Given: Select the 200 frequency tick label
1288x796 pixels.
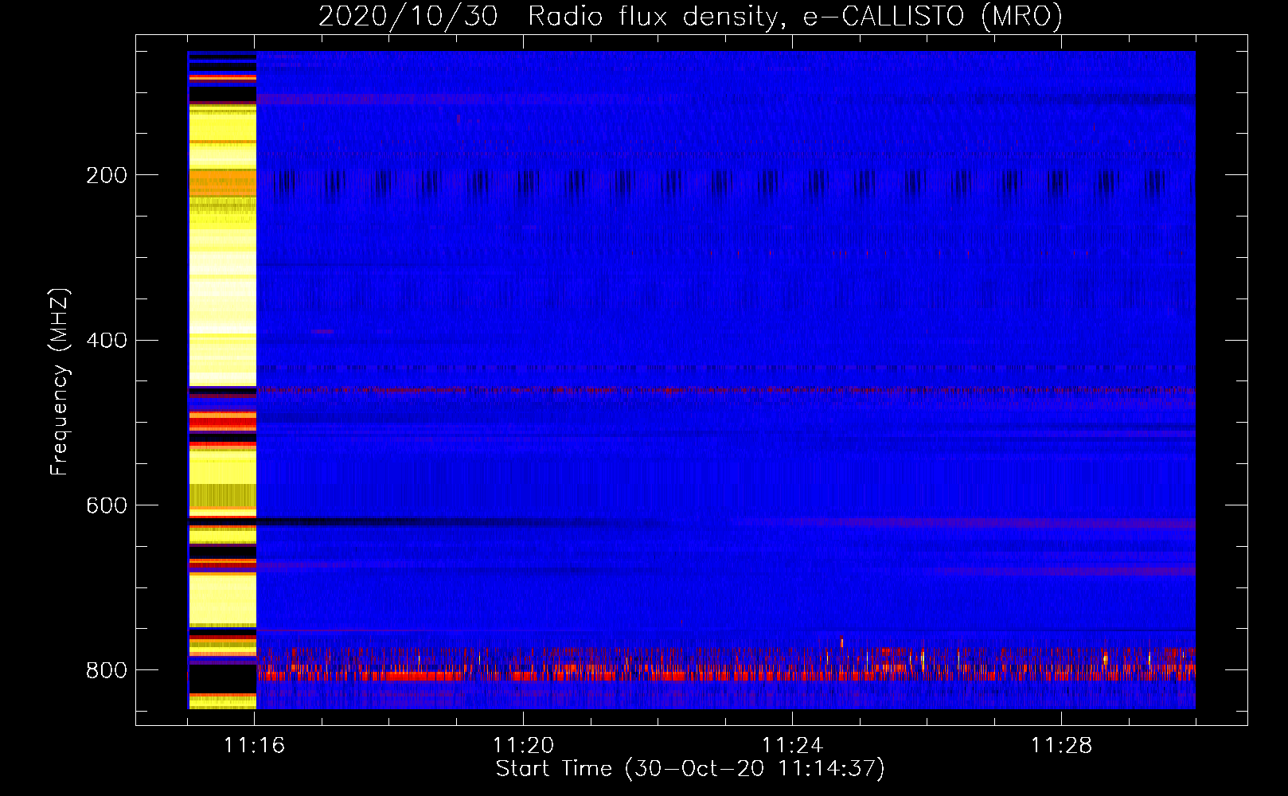Looking at the screenshot, I should (x=107, y=175).
